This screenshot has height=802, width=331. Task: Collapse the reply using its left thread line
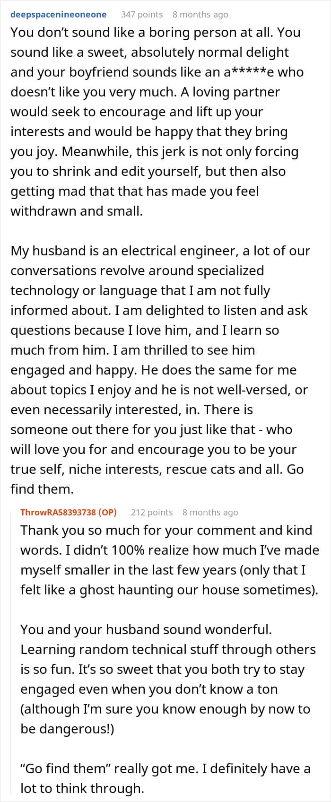[12, 653]
